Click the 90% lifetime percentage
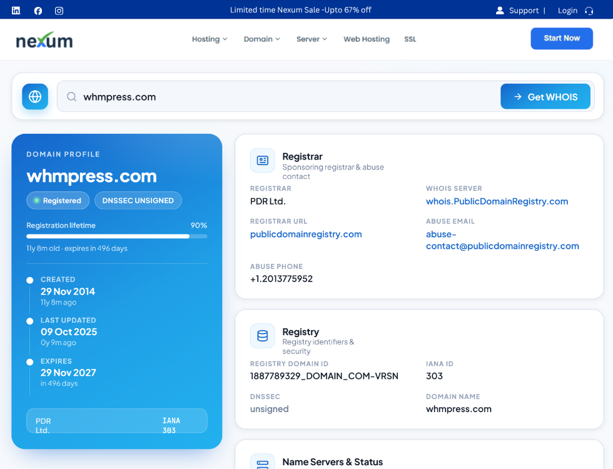 (x=199, y=226)
